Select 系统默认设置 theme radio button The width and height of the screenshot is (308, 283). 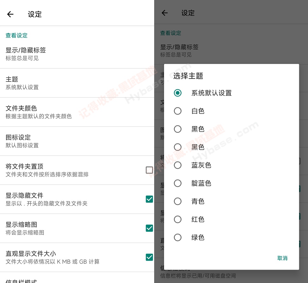[x=178, y=93]
